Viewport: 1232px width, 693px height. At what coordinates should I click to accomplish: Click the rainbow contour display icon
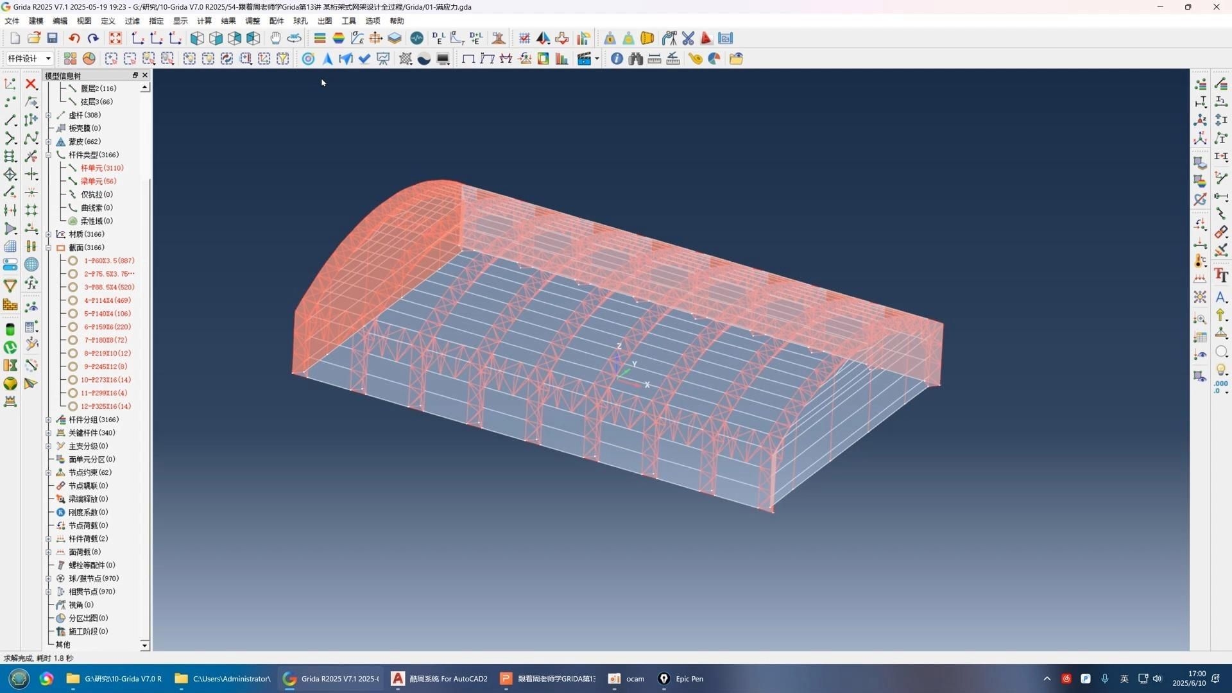[x=338, y=38]
